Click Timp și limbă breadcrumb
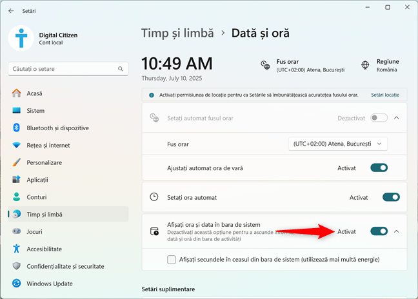 tap(177, 34)
